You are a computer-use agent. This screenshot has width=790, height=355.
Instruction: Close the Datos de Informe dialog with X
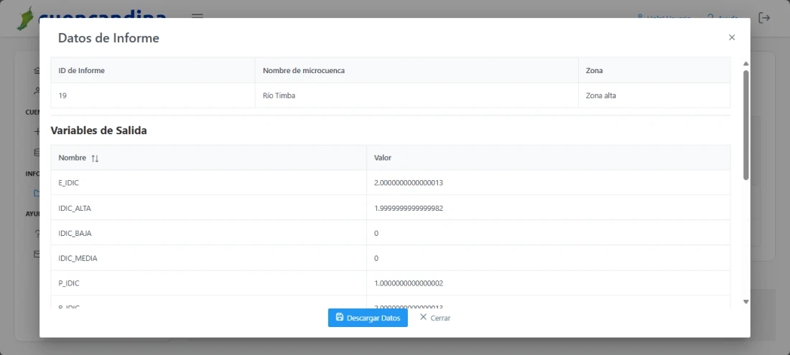(x=732, y=37)
